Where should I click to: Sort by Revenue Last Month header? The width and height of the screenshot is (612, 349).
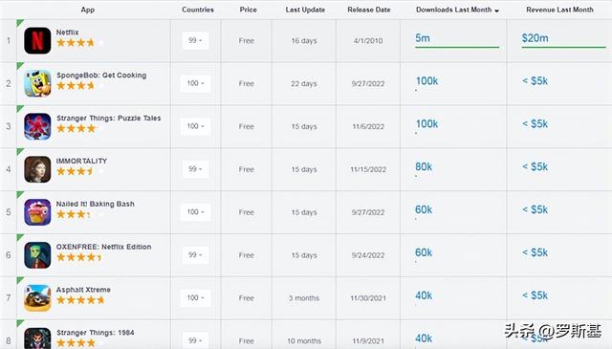point(559,10)
